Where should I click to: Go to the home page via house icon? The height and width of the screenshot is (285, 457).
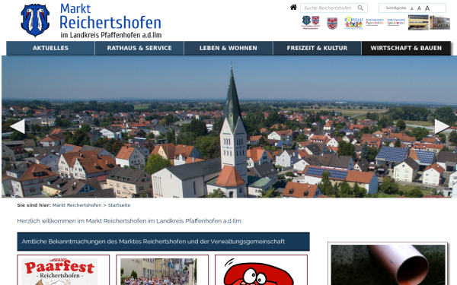[293, 8]
